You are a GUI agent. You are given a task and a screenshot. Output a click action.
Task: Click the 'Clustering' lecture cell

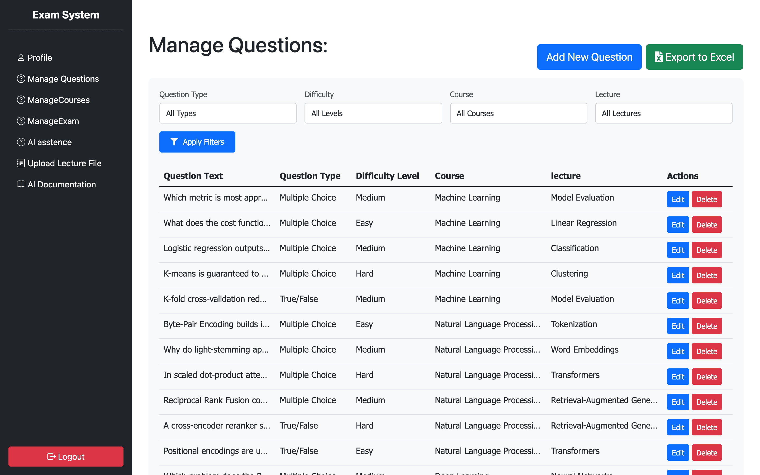point(569,273)
